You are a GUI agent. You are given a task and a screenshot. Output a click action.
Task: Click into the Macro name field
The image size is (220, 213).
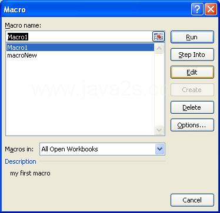[79, 36]
